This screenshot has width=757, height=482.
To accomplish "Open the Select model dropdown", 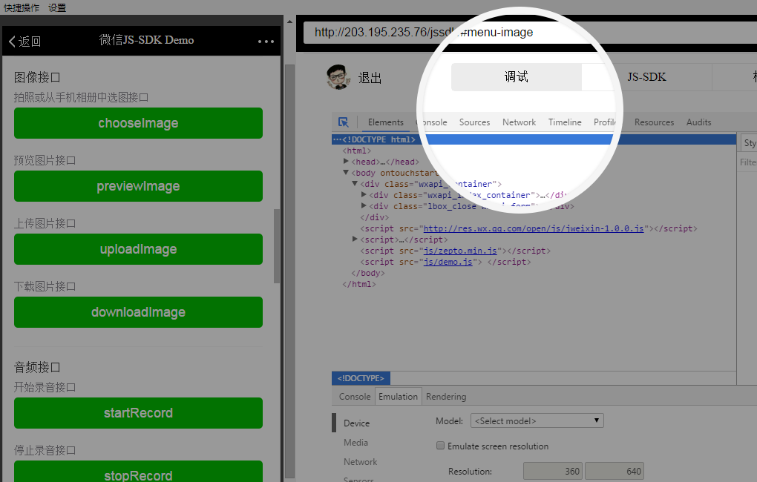I will [x=537, y=420].
